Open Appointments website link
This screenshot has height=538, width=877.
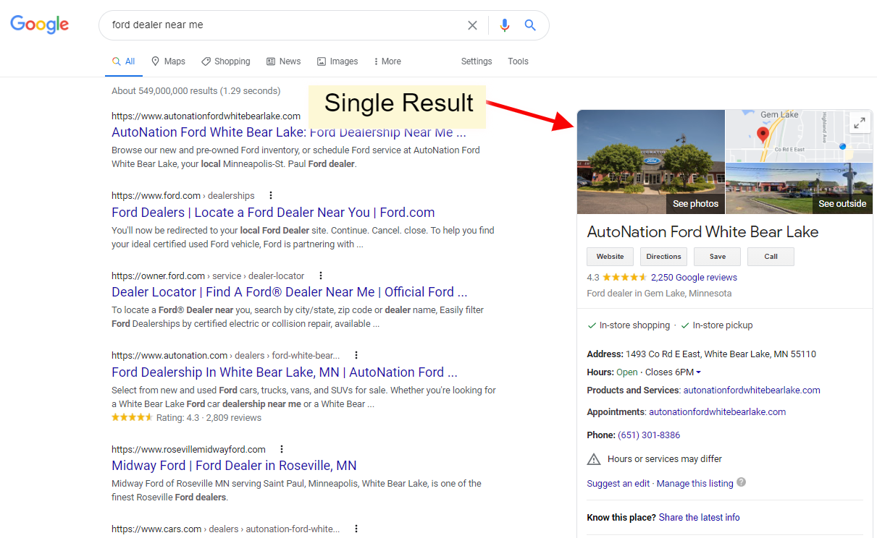(717, 411)
